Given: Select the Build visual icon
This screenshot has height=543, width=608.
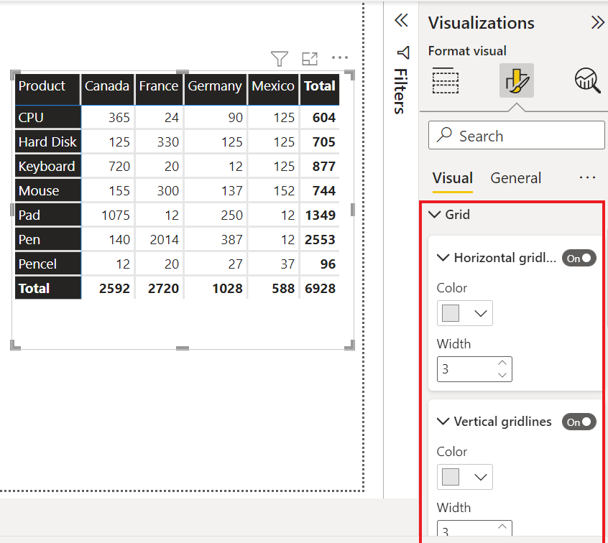Looking at the screenshot, I should click(445, 80).
